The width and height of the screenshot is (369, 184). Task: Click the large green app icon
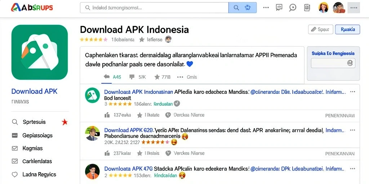pos(40,52)
